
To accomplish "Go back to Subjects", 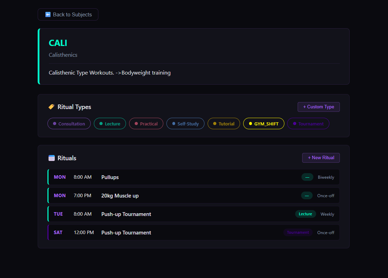I will (x=68, y=15).
